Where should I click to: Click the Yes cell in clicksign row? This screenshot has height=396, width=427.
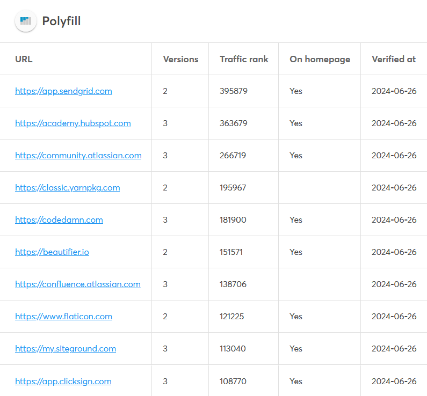[x=296, y=382]
